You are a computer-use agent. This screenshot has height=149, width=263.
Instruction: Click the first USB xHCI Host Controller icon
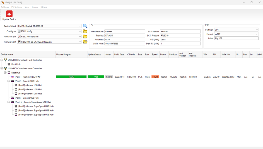coord(6,60)
